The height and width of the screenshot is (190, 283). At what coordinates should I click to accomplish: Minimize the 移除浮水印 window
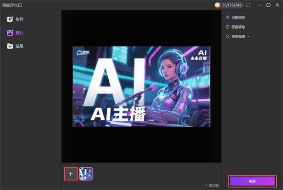[258, 5]
